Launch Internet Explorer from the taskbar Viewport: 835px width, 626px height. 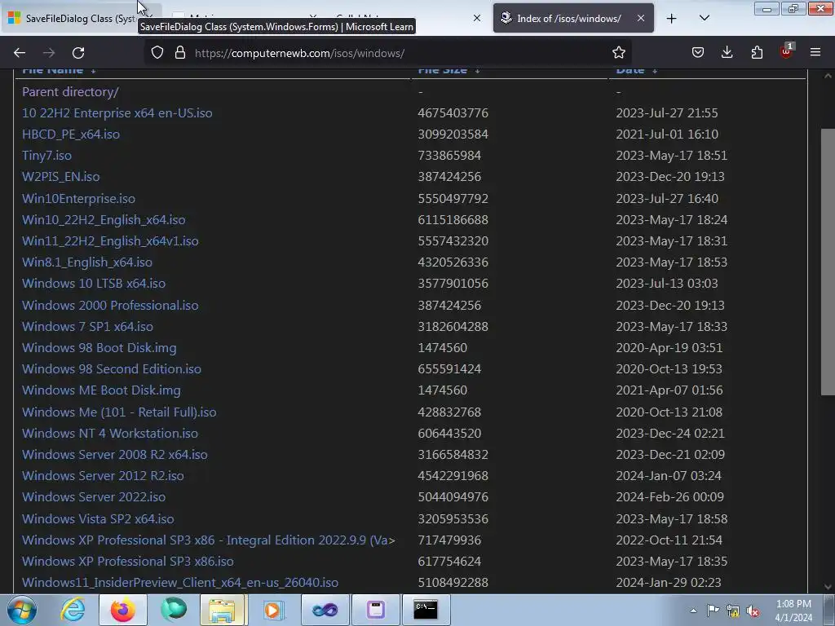73,610
